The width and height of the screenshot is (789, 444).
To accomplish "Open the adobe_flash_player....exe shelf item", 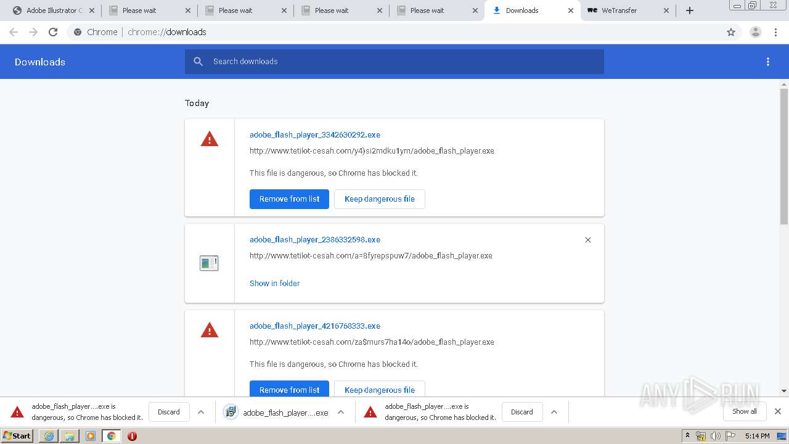I will (x=277, y=412).
